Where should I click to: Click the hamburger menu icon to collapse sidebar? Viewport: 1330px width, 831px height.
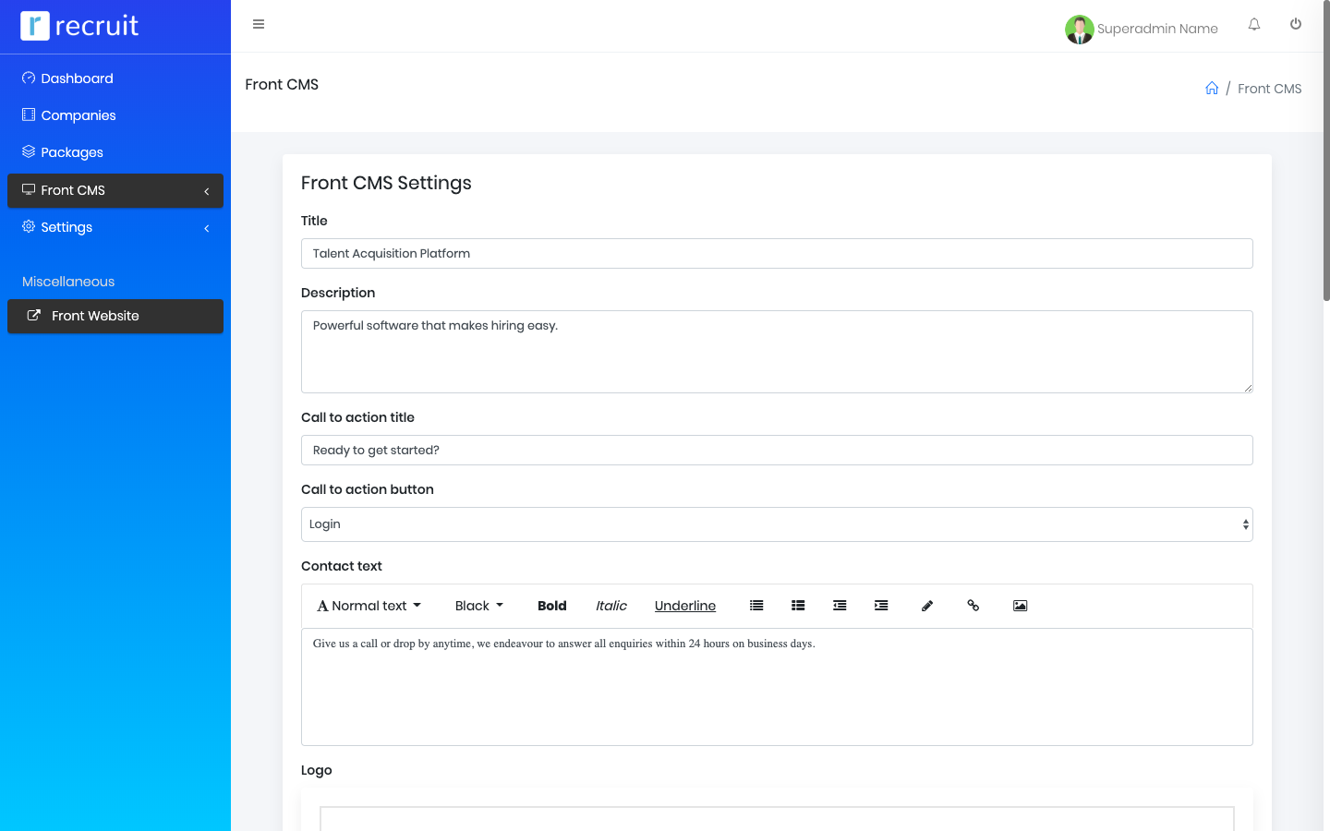point(259,25)
